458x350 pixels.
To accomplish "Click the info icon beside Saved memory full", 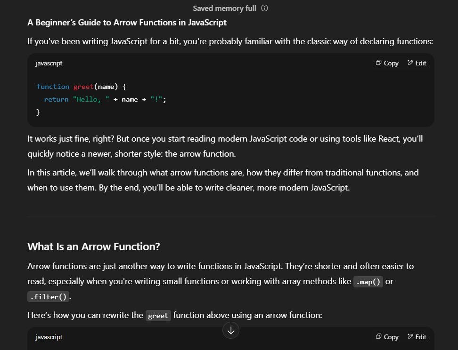I will (x=264, y=8).
